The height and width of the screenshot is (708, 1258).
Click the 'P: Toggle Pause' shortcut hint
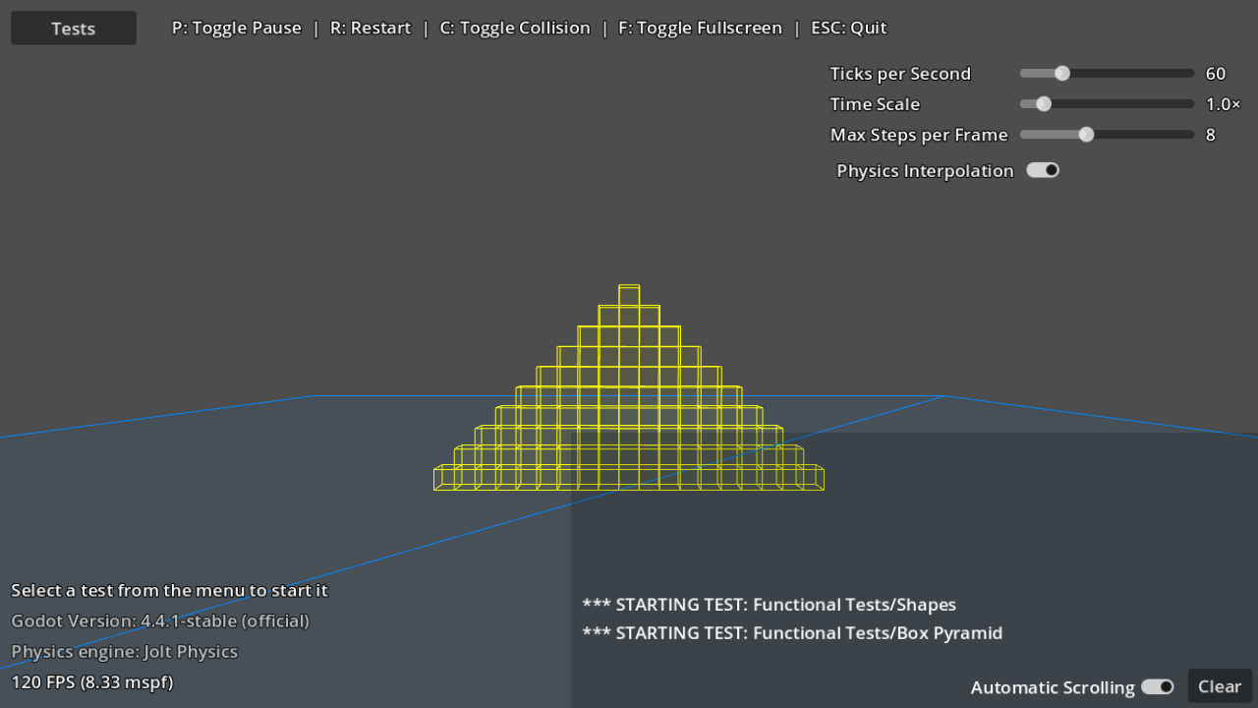236,28
